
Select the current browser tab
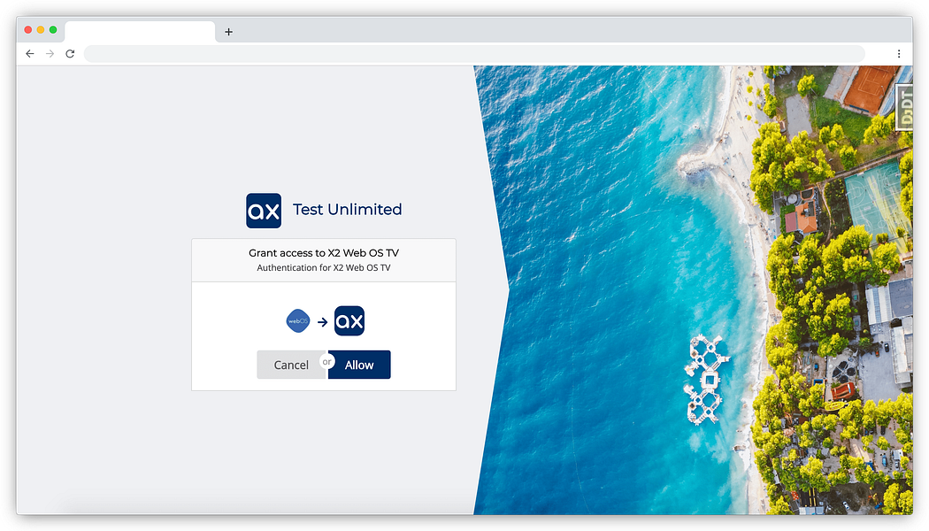click(140, 32)
